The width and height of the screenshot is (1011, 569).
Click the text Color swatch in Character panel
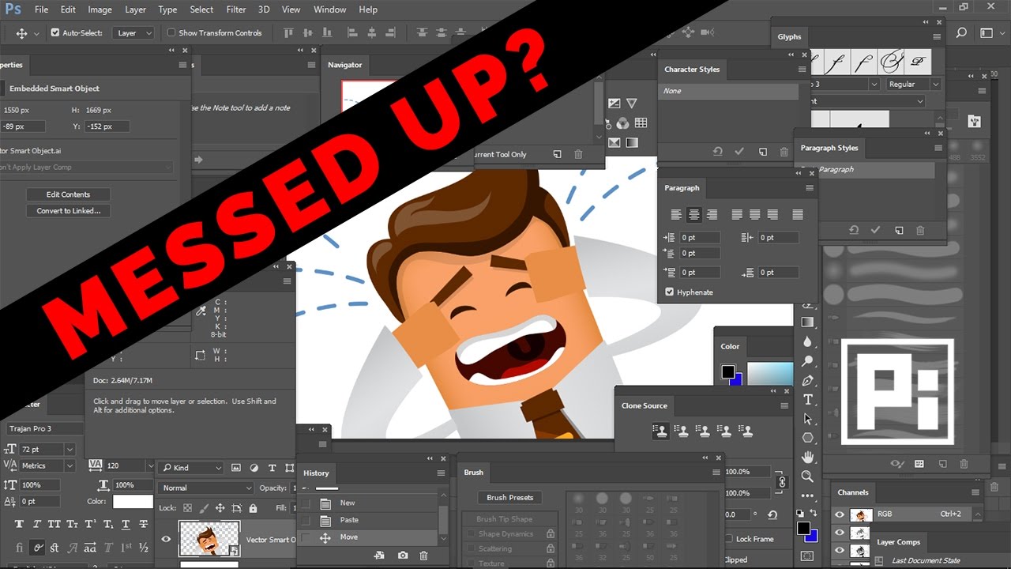pos(133,501)
